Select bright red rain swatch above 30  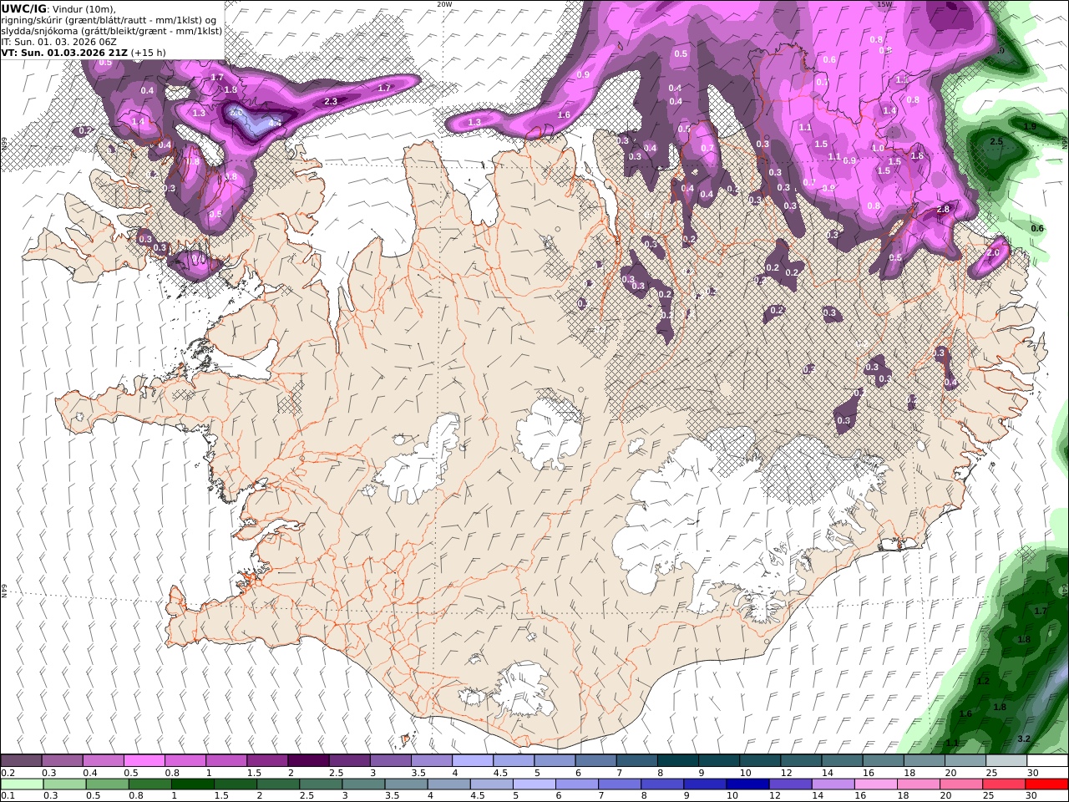click(1046, 784)
